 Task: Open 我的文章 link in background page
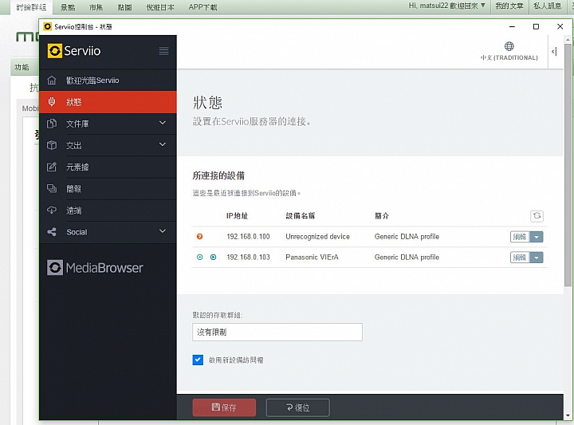(509, 6)
